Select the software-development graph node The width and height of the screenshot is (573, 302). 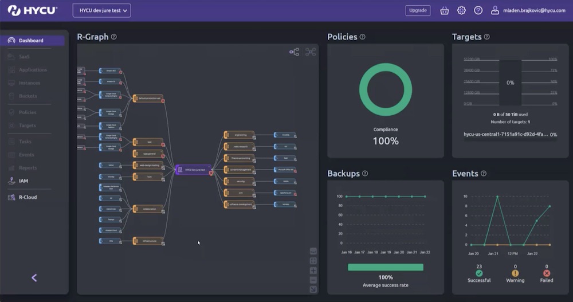[x=240, y=205]
